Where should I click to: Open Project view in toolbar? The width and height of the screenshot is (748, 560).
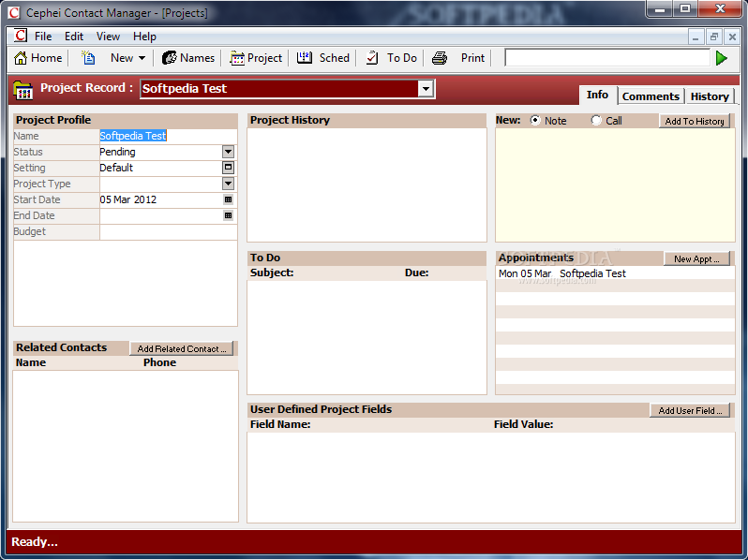(256, 58)
